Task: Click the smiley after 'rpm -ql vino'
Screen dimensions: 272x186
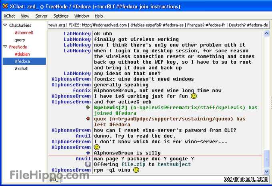Action: 136,170
